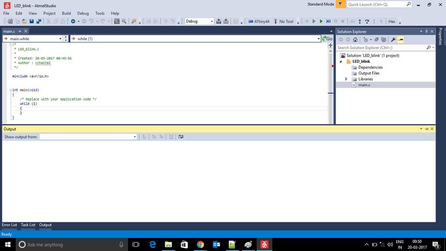Open the Edit menu

19,14
